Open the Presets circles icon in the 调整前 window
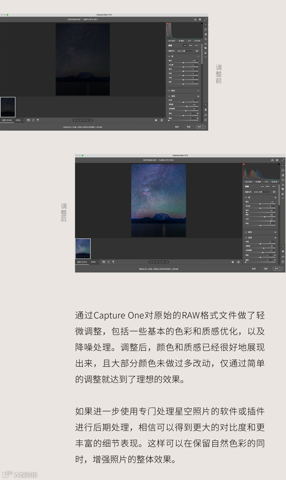This screenshot has height=480, width=286. [206, 53]
